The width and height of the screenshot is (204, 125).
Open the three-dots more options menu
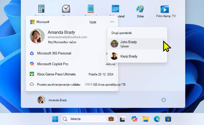pyautogui.click(x=112, y=22)
